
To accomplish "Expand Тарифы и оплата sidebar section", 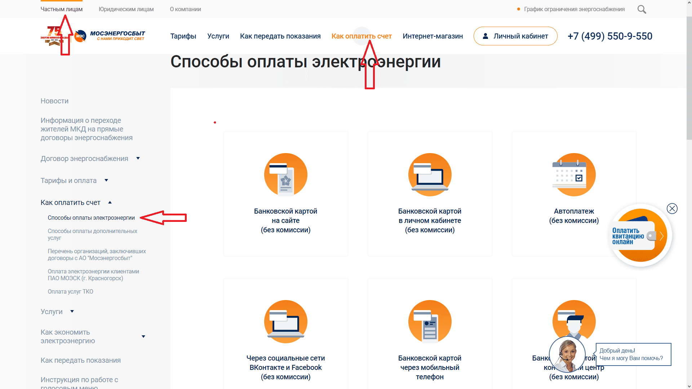I will click(x=106, y=180).
